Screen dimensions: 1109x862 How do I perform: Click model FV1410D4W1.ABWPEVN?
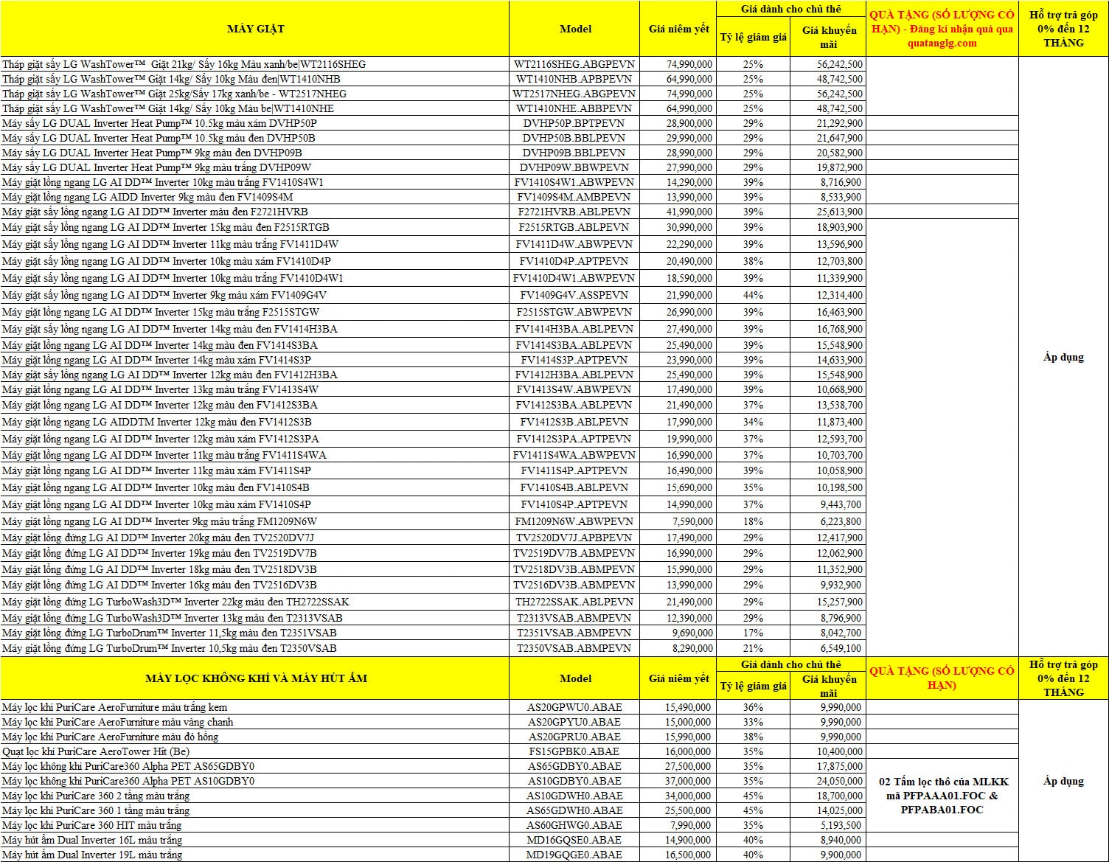[575, 278]
